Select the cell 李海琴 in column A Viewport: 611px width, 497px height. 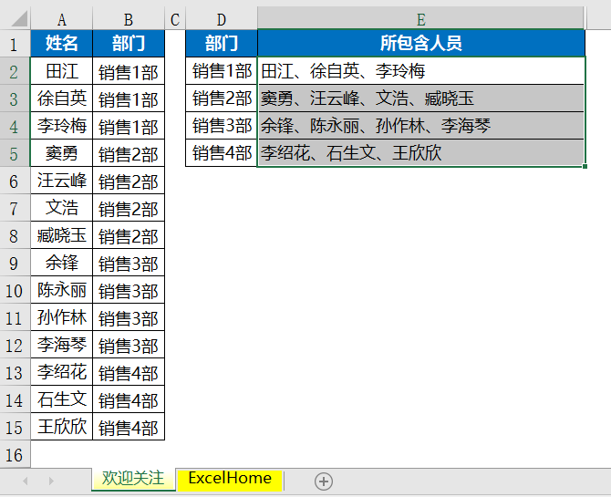tap(62, 345)
